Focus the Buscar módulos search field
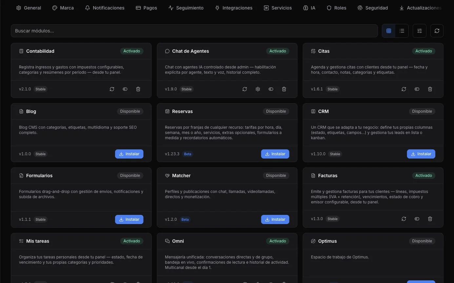 [x=194, y=31]
